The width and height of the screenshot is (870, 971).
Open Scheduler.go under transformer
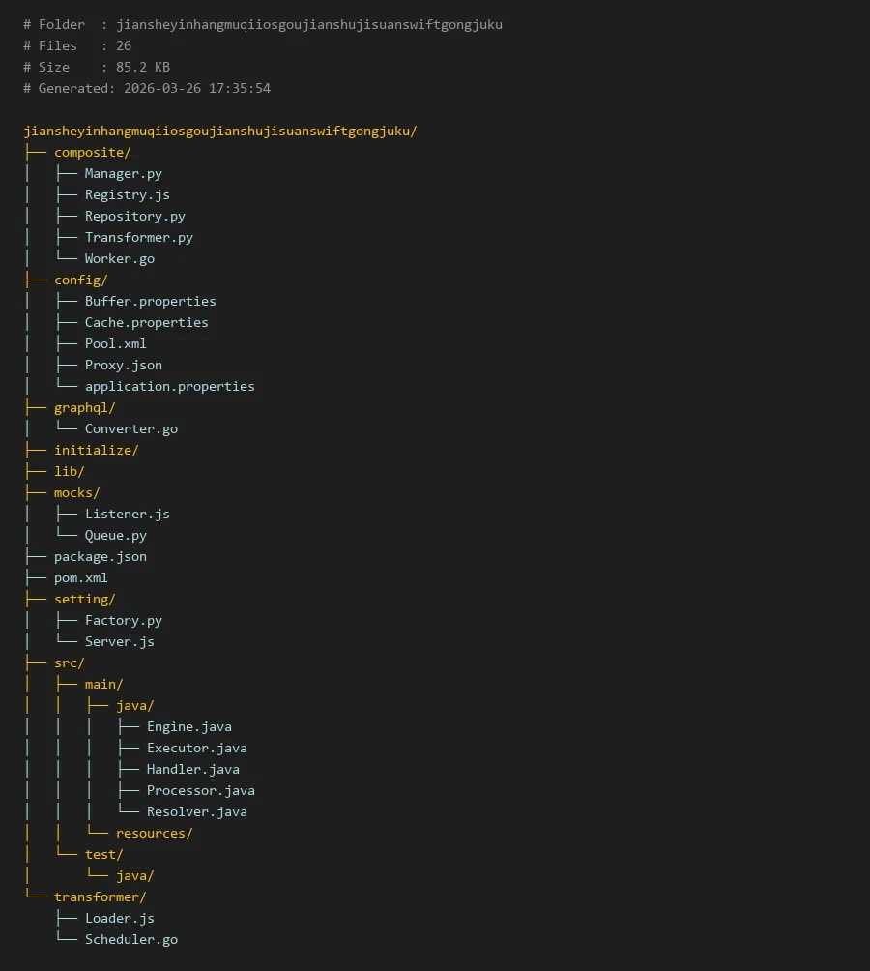pyautogui.click(x=130, y=939)
